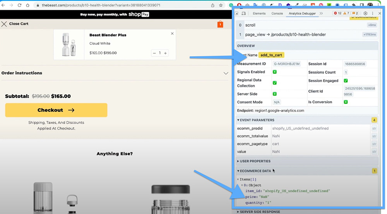
Task: Activate the DevTools inspect element picker icon
Action: click(237, 13)
